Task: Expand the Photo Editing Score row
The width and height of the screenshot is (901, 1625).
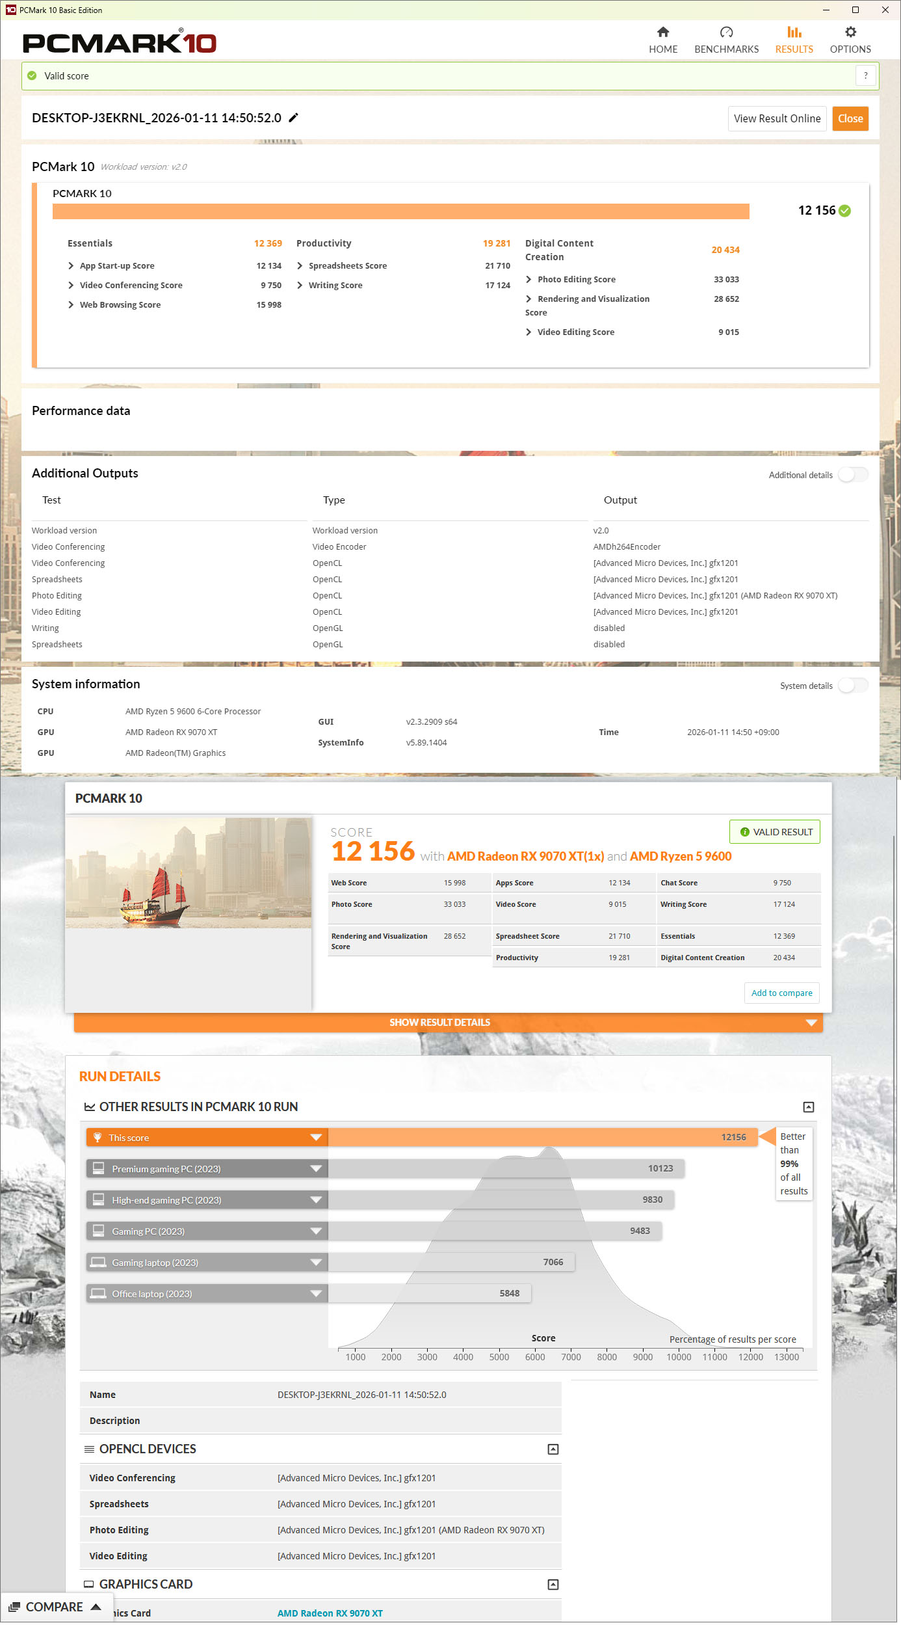Action: pyautogui.click(x=529, y=280)
